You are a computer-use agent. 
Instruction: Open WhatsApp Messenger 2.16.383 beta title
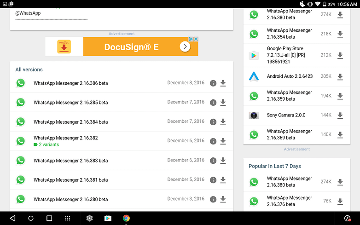coord(71,161)
